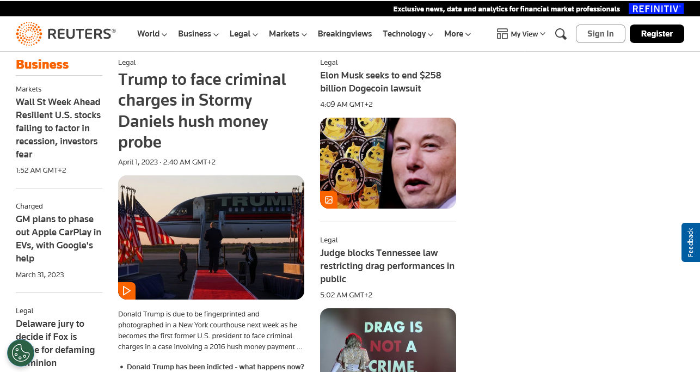The height and width of the screenshot is (372, 700).
Task: Click the gallery icon on the Elon Musk photo
Action: coord(329,200)
